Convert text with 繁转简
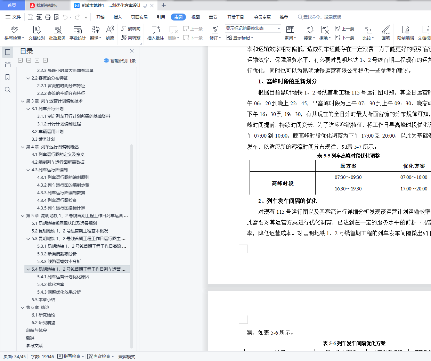Viewport: 431px width, 361px height. [131, 29]
